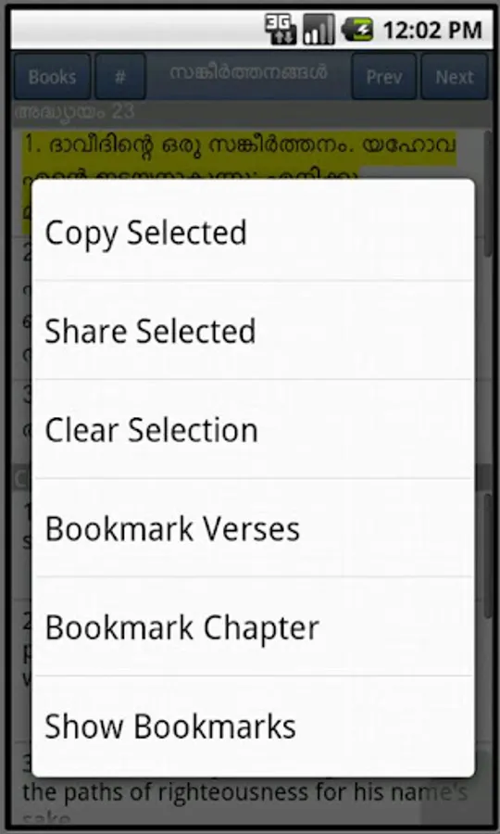This screenshot has height=834, width=500.
Task: Open Show Bookmarks entry
Action: [253, 727]
